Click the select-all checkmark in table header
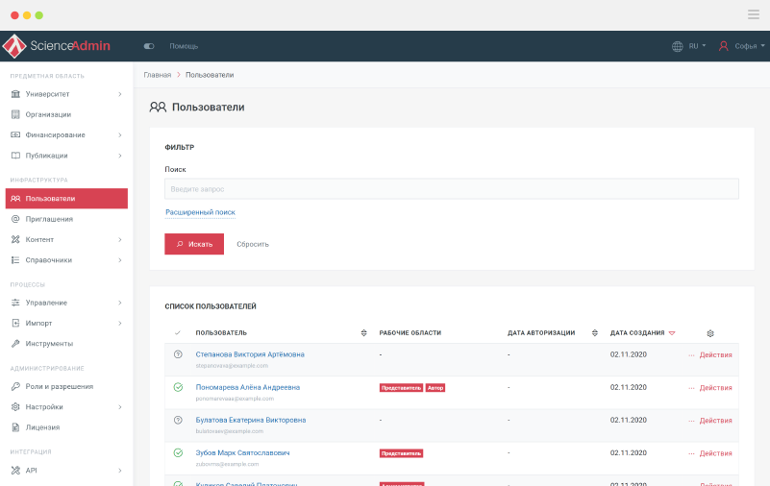770x486 pixels. point(178,333)
